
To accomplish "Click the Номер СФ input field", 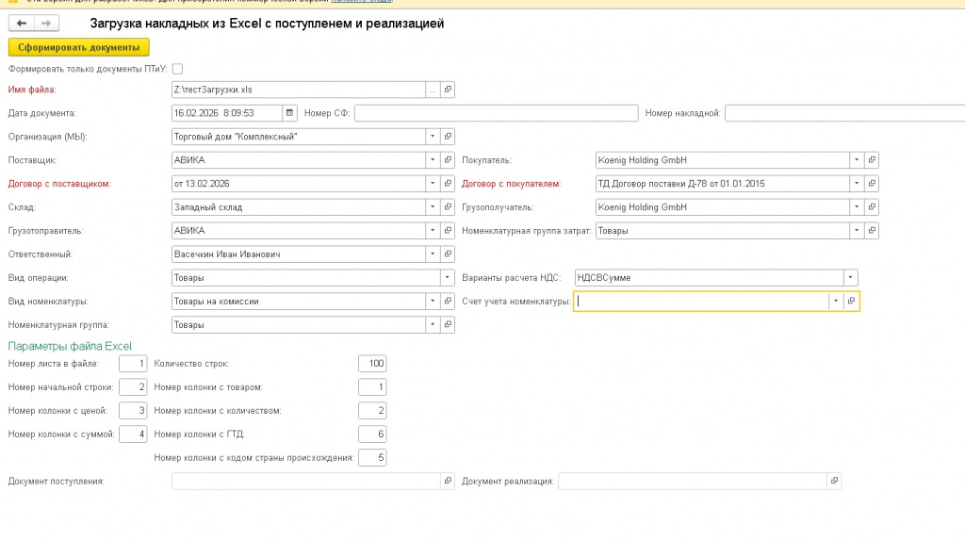I will point(496,113).
